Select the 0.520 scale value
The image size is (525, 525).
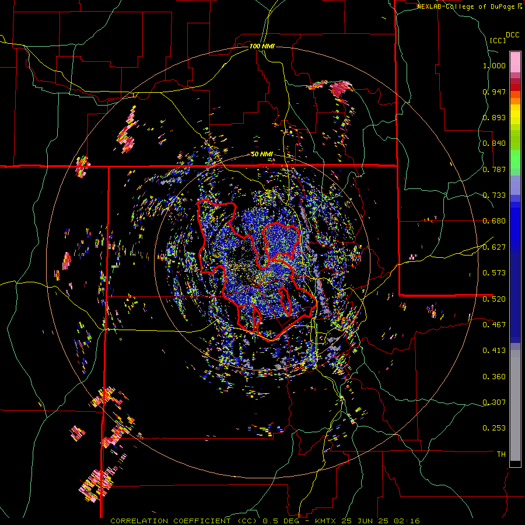coord(494,299)
